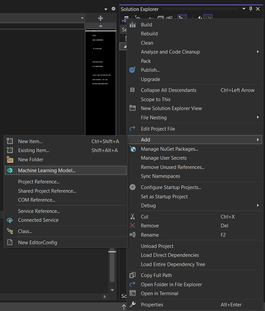This screenshot has width=265, height=311.
Task: Expand the Analyze and Code Cleanup submenu
Action: tap(258, 52)
